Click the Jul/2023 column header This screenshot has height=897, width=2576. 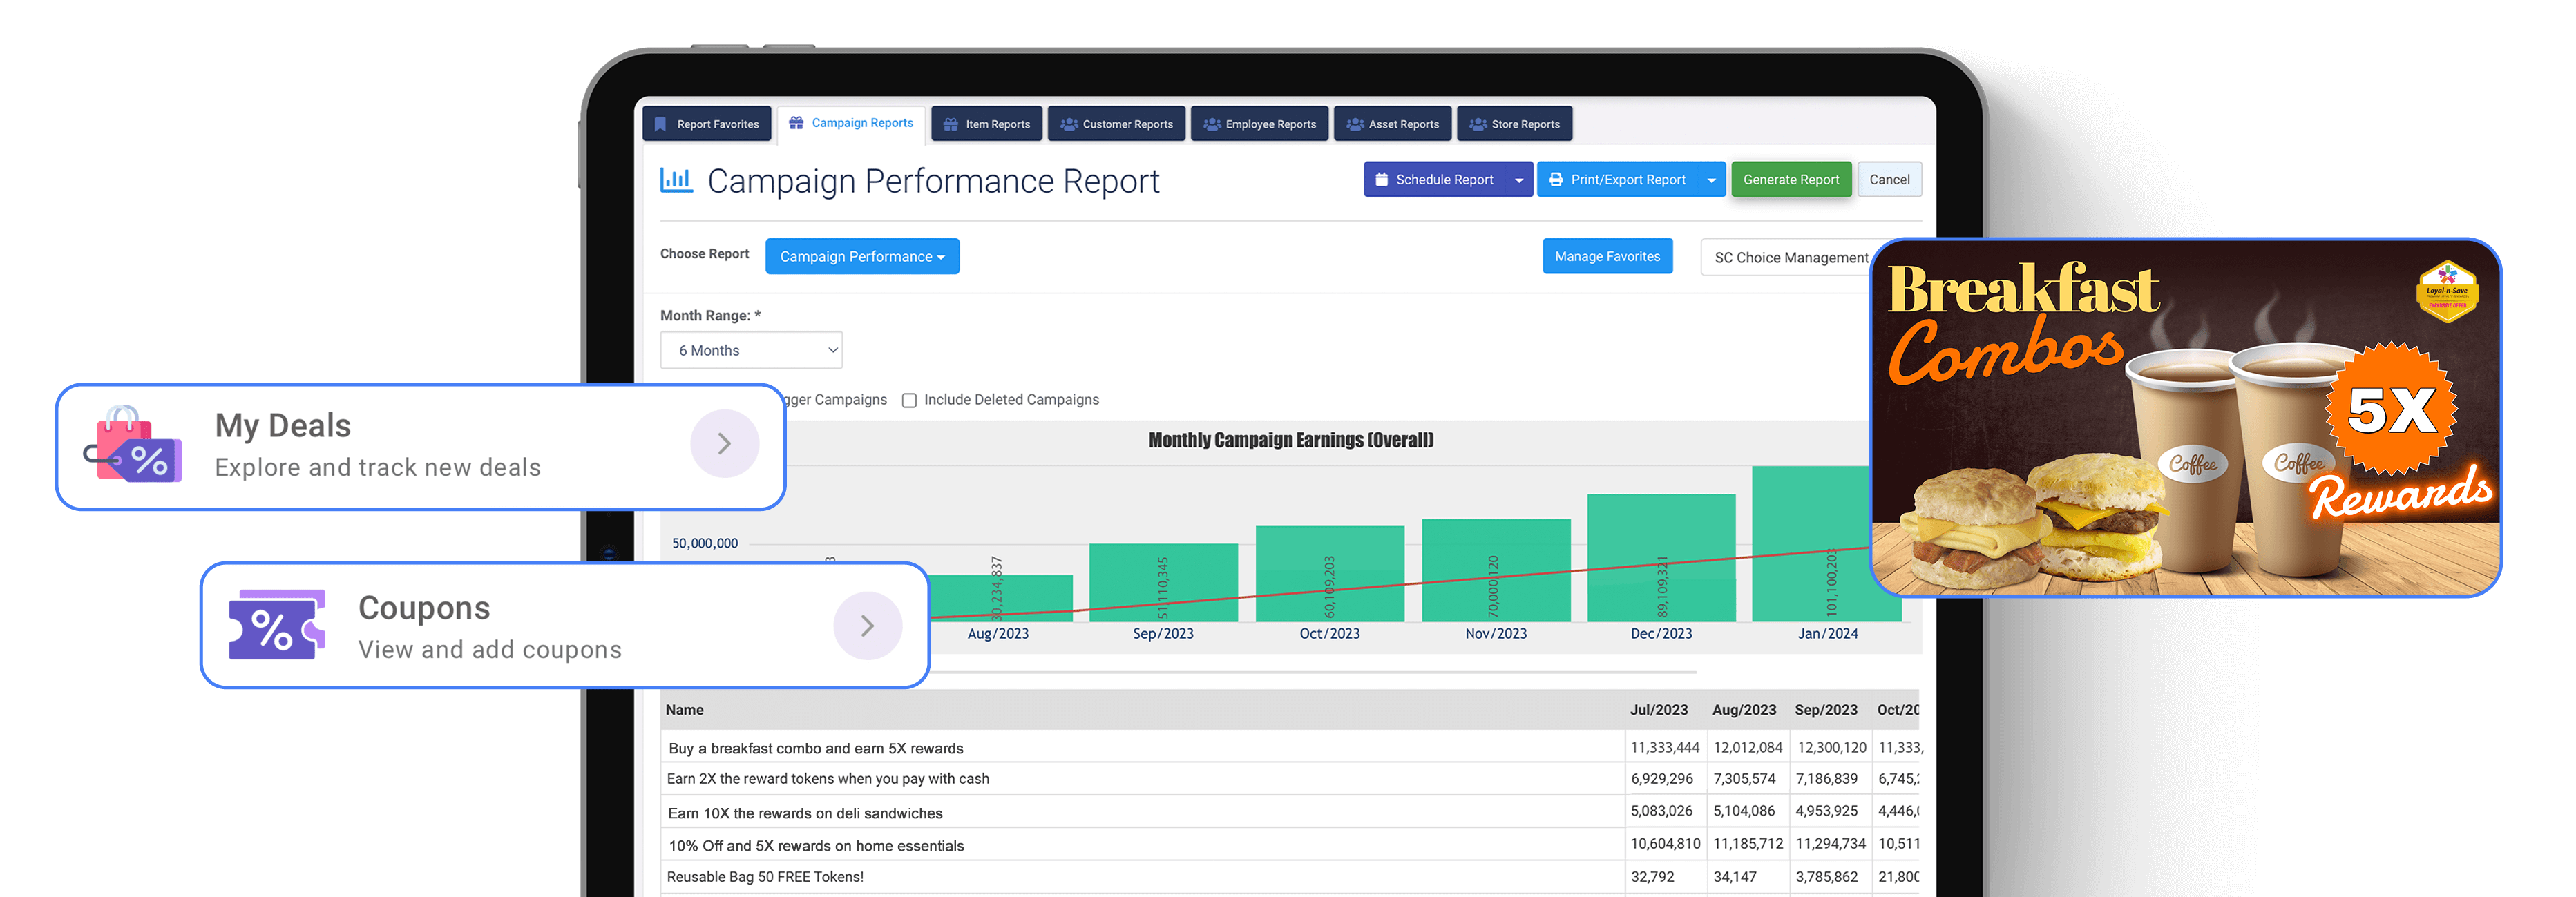1658,710
